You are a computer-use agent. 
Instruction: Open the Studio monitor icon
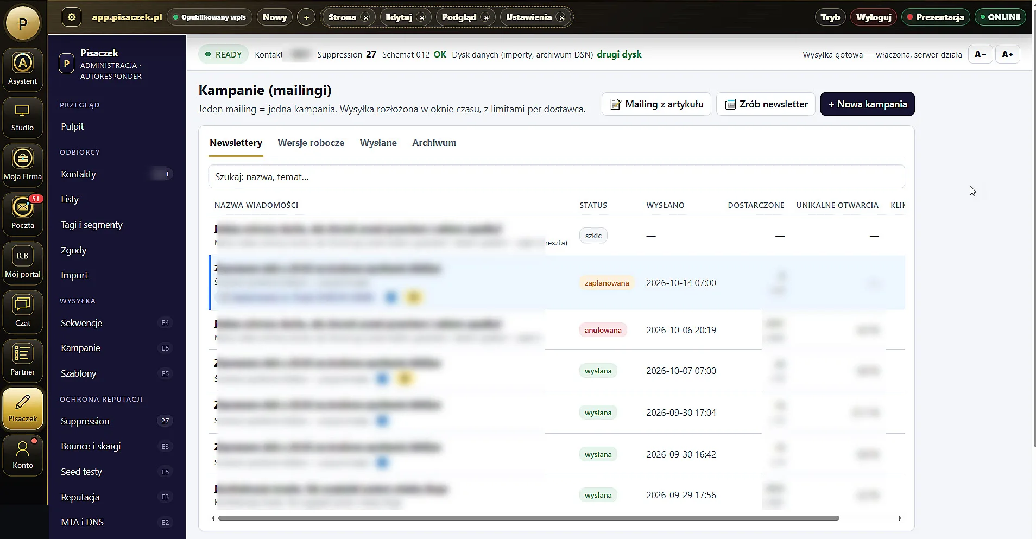click(23, 117)
